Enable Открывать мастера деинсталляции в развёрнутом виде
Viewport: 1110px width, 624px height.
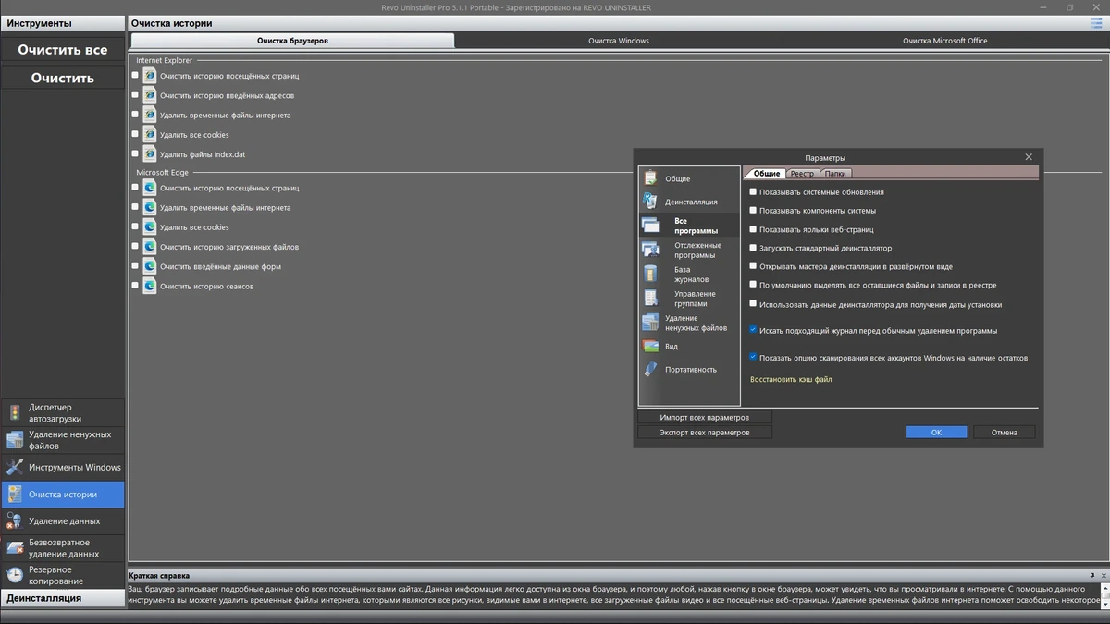753,265
